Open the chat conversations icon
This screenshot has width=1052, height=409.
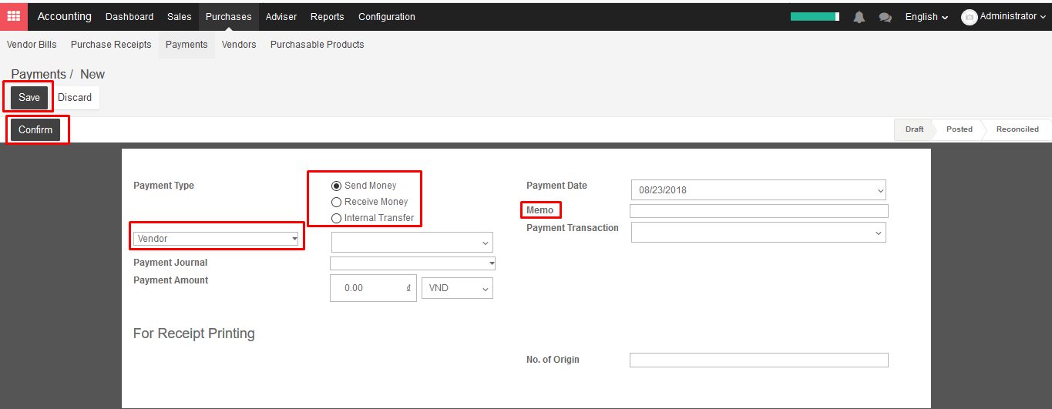tap(886, 17)
